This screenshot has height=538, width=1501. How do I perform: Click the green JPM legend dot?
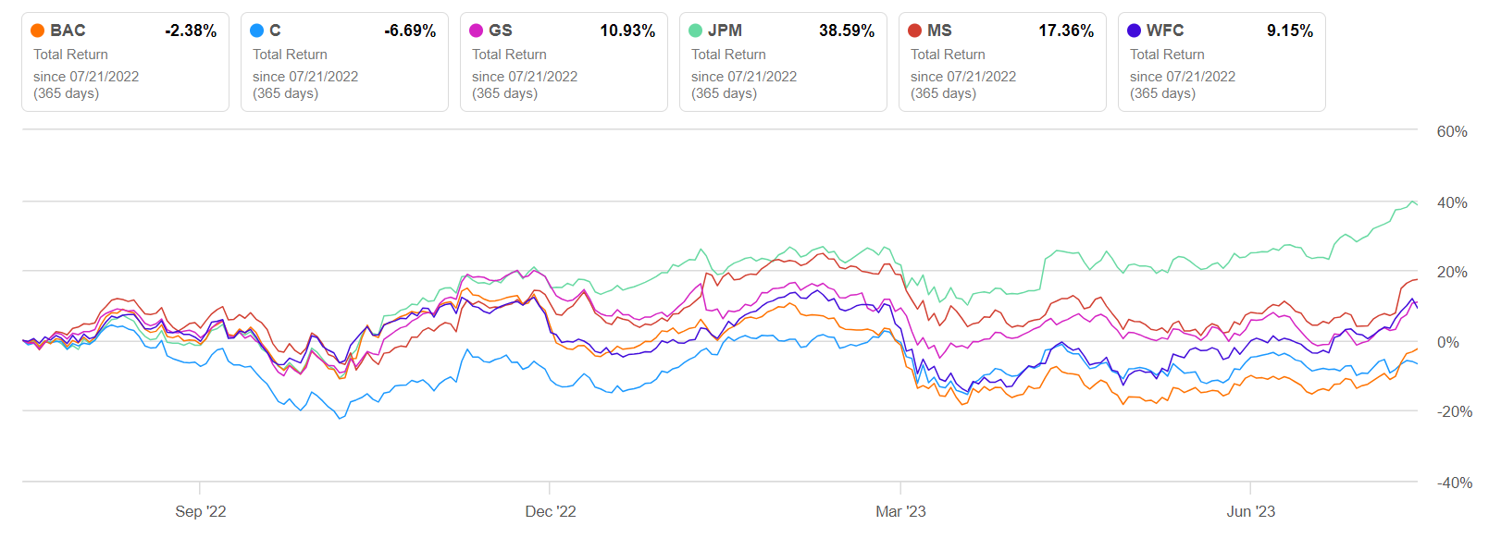696,31
